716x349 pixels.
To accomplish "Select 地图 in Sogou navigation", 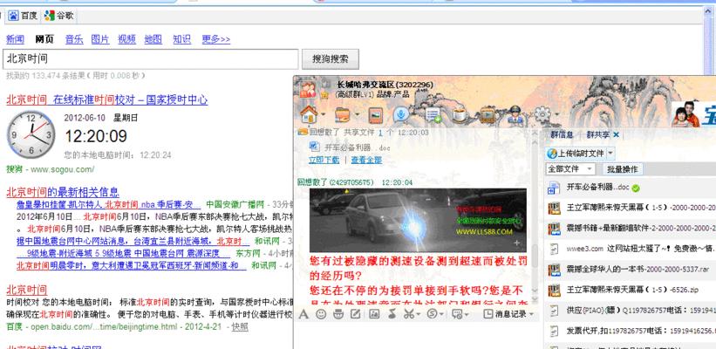I will click(x=153, y=39).
